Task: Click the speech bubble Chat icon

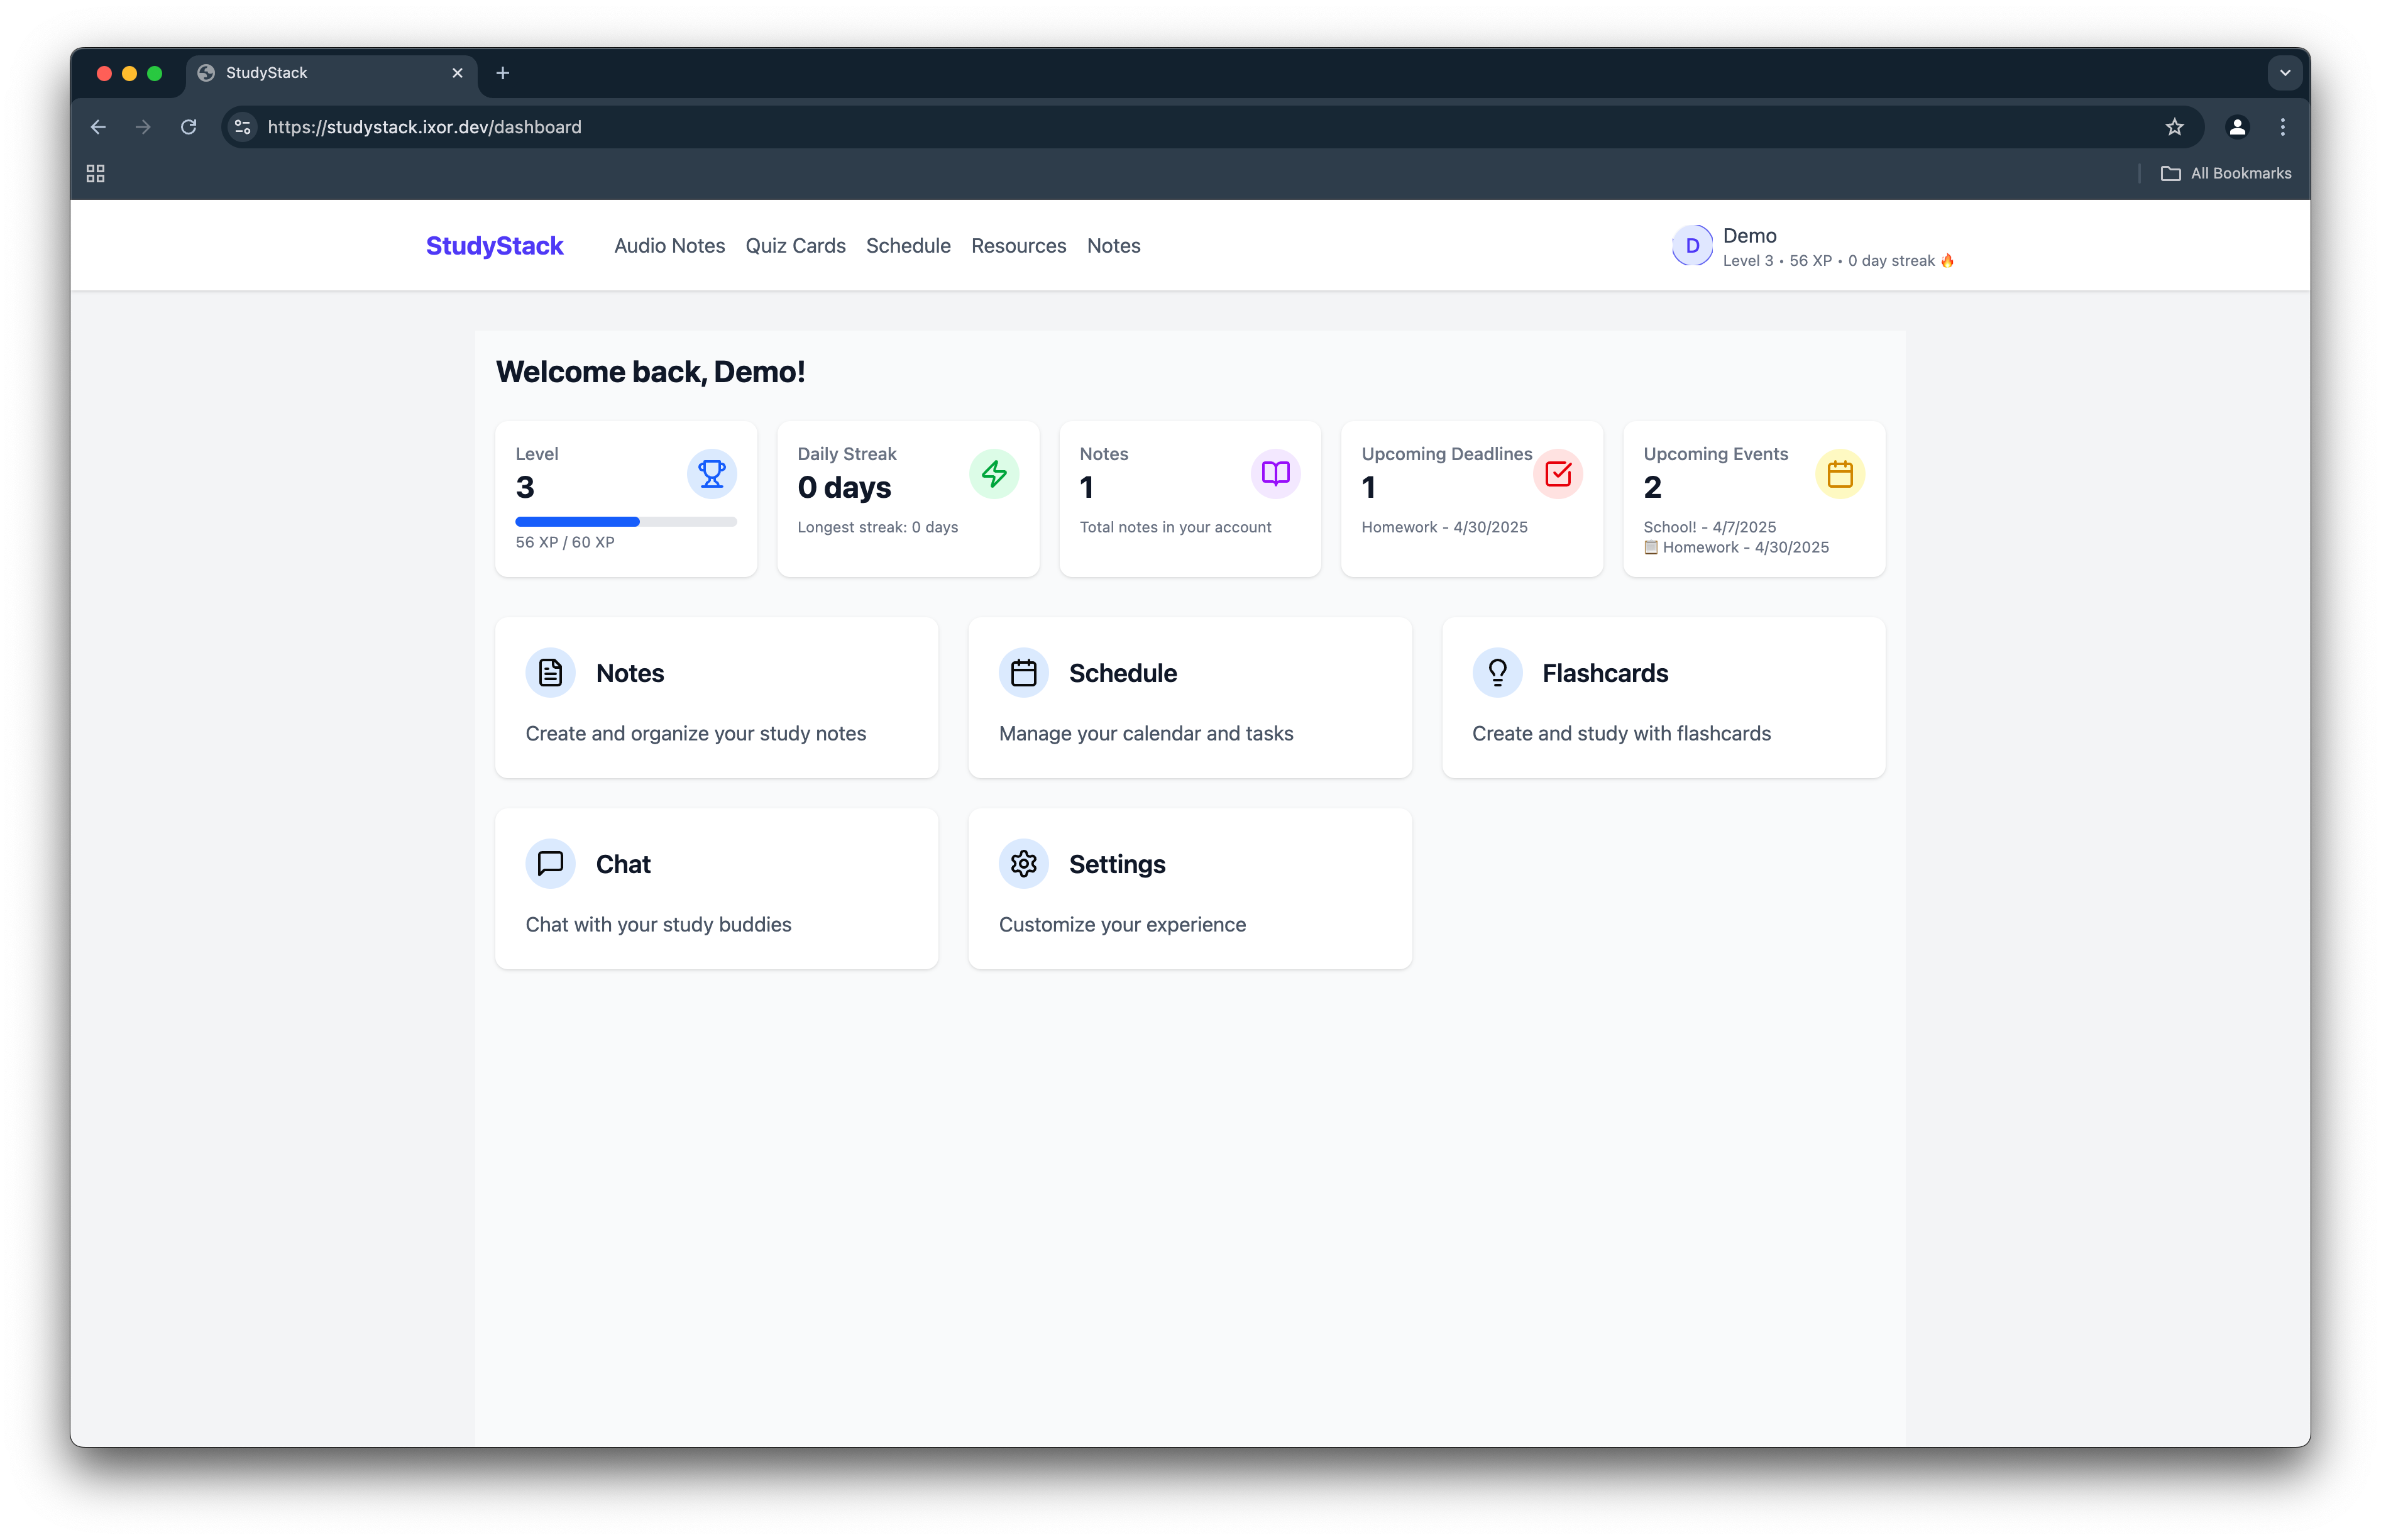Action: coord(550,864)
